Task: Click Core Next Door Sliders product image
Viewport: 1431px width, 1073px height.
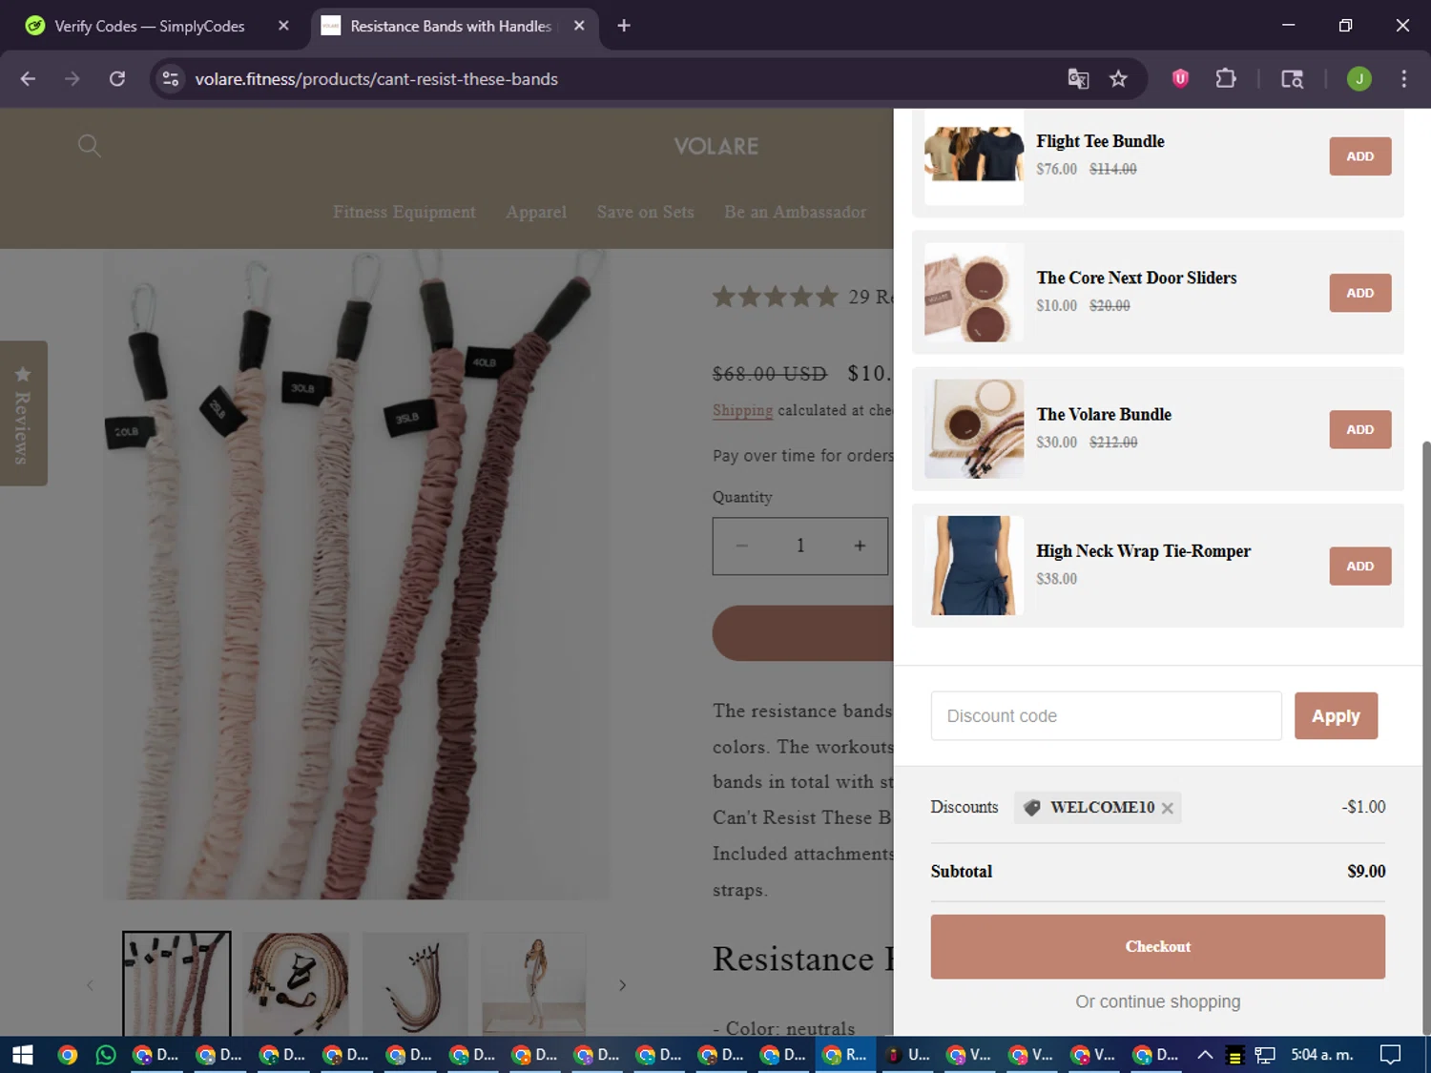Action: click(x=973, y=292)
